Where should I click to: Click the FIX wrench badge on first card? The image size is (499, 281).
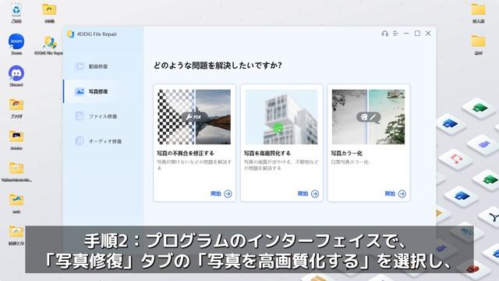pos(194,117)
